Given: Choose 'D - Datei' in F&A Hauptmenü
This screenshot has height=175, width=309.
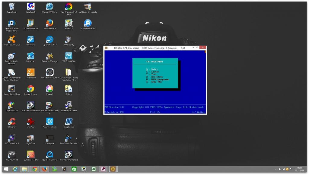Looking at the screenshot, I should click(152, 69).
